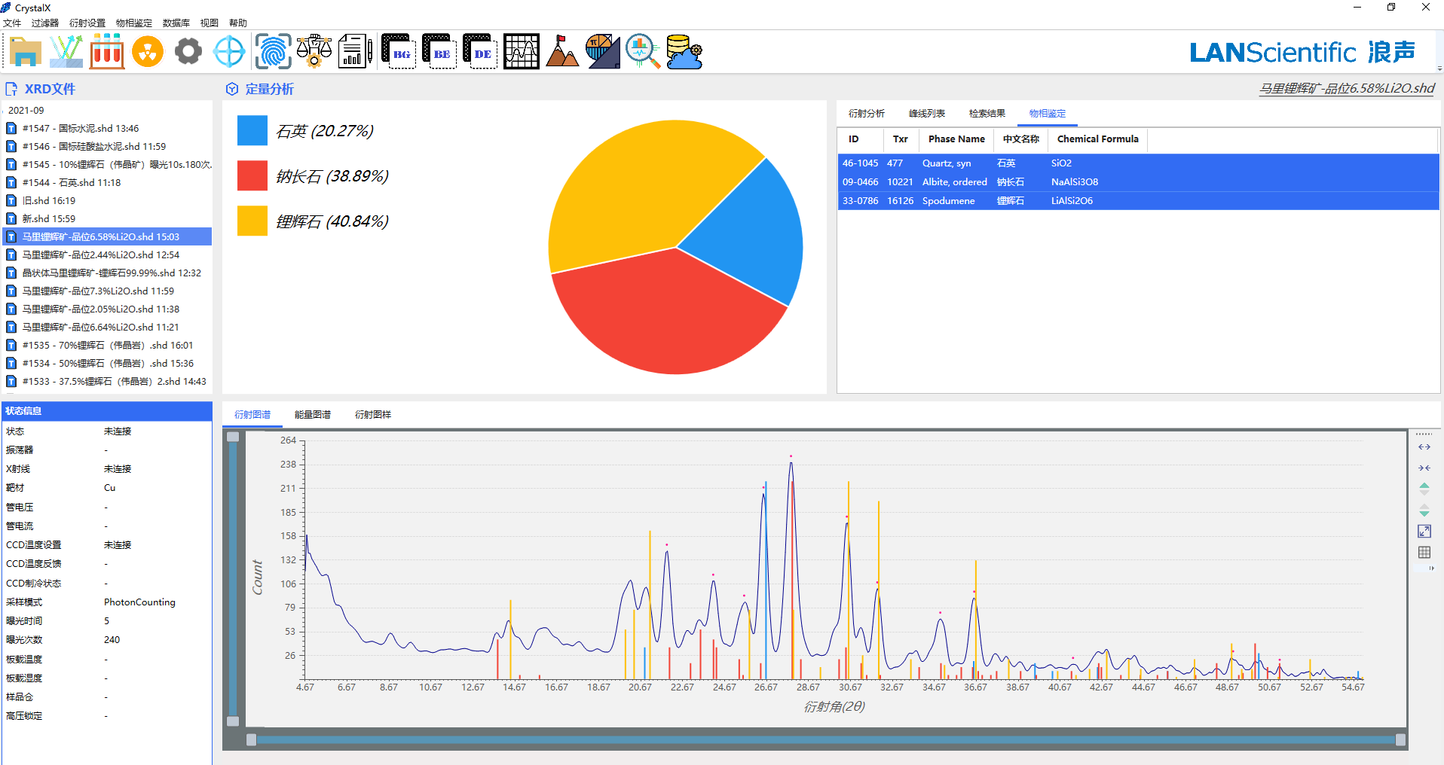Viewport: 1444px width, 765px height.
Task: Click the horizontal expand arrows chart icon
Action: 1424,447
